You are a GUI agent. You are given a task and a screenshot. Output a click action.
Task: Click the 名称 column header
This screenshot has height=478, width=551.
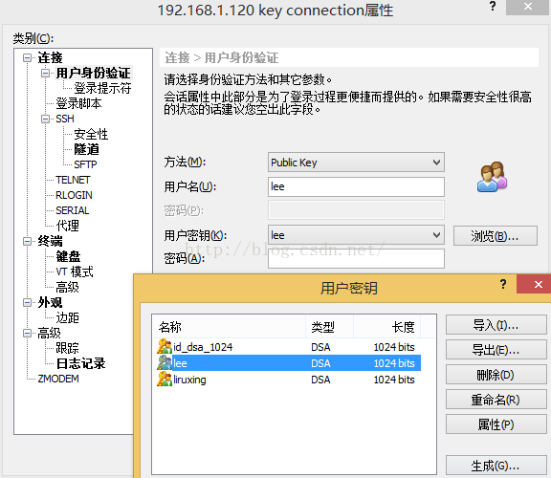coord(230,327)
